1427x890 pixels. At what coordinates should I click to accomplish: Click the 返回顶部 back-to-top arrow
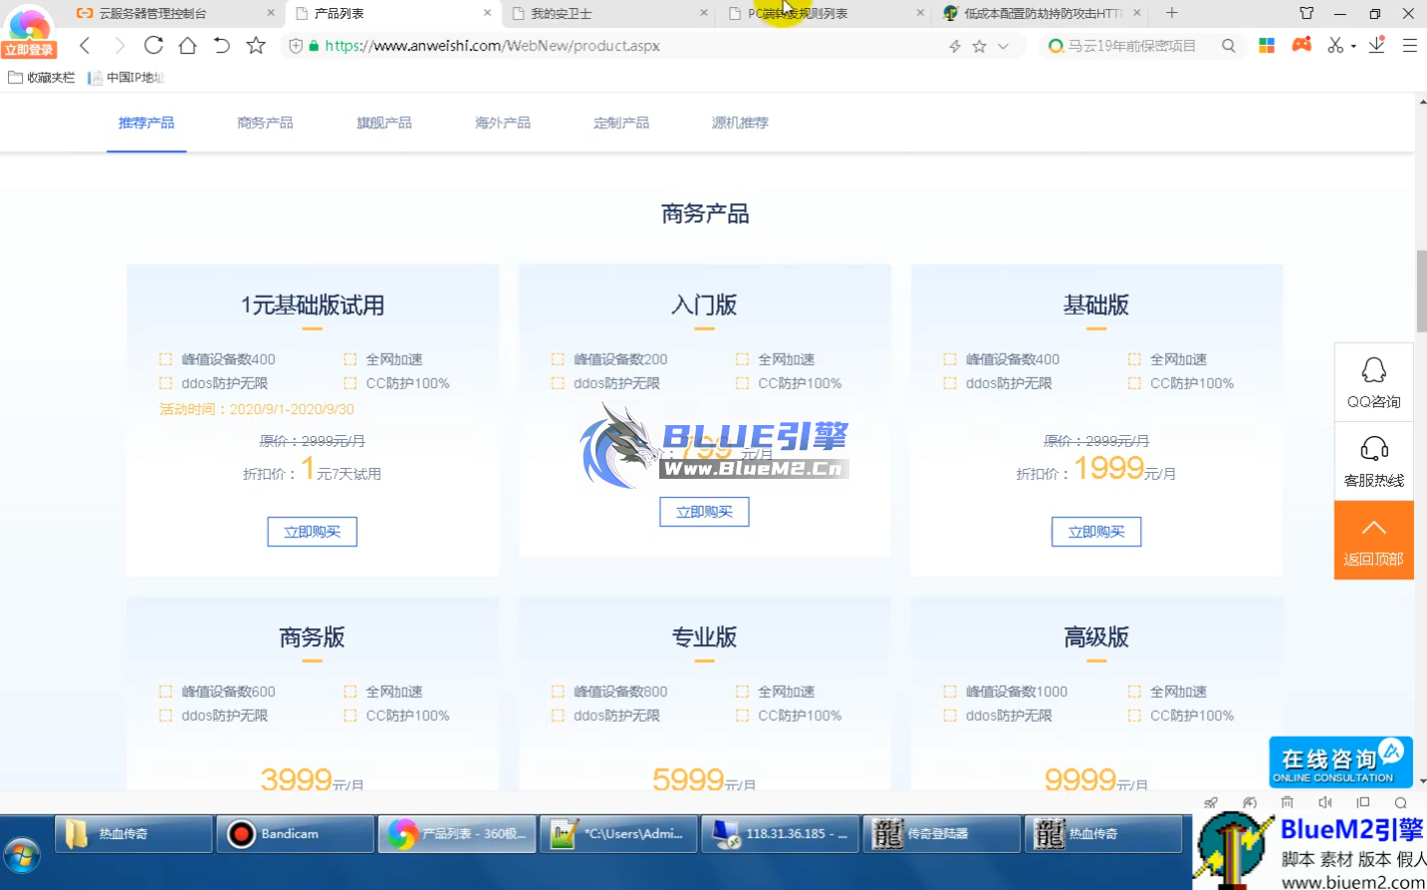(x=1374, y=541)
